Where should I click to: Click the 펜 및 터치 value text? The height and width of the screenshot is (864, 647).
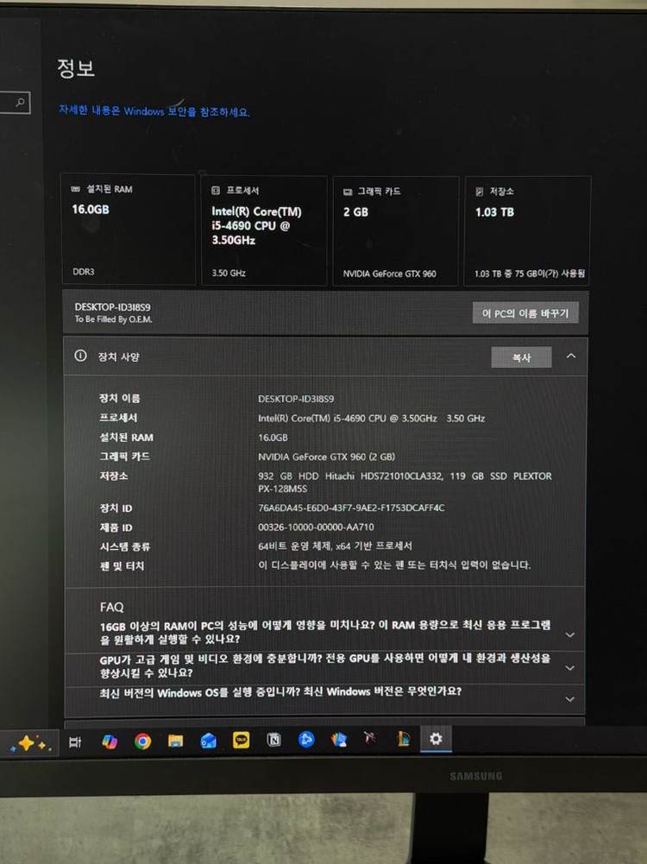[394, 564]
